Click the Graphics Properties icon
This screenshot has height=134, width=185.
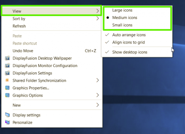7,88
